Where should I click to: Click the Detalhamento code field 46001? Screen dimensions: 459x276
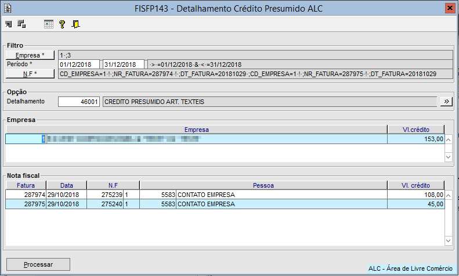[79, 102]
